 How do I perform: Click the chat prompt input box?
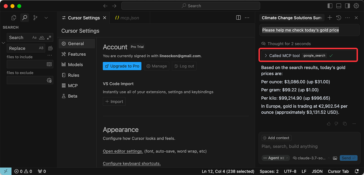tap(309, 146)
